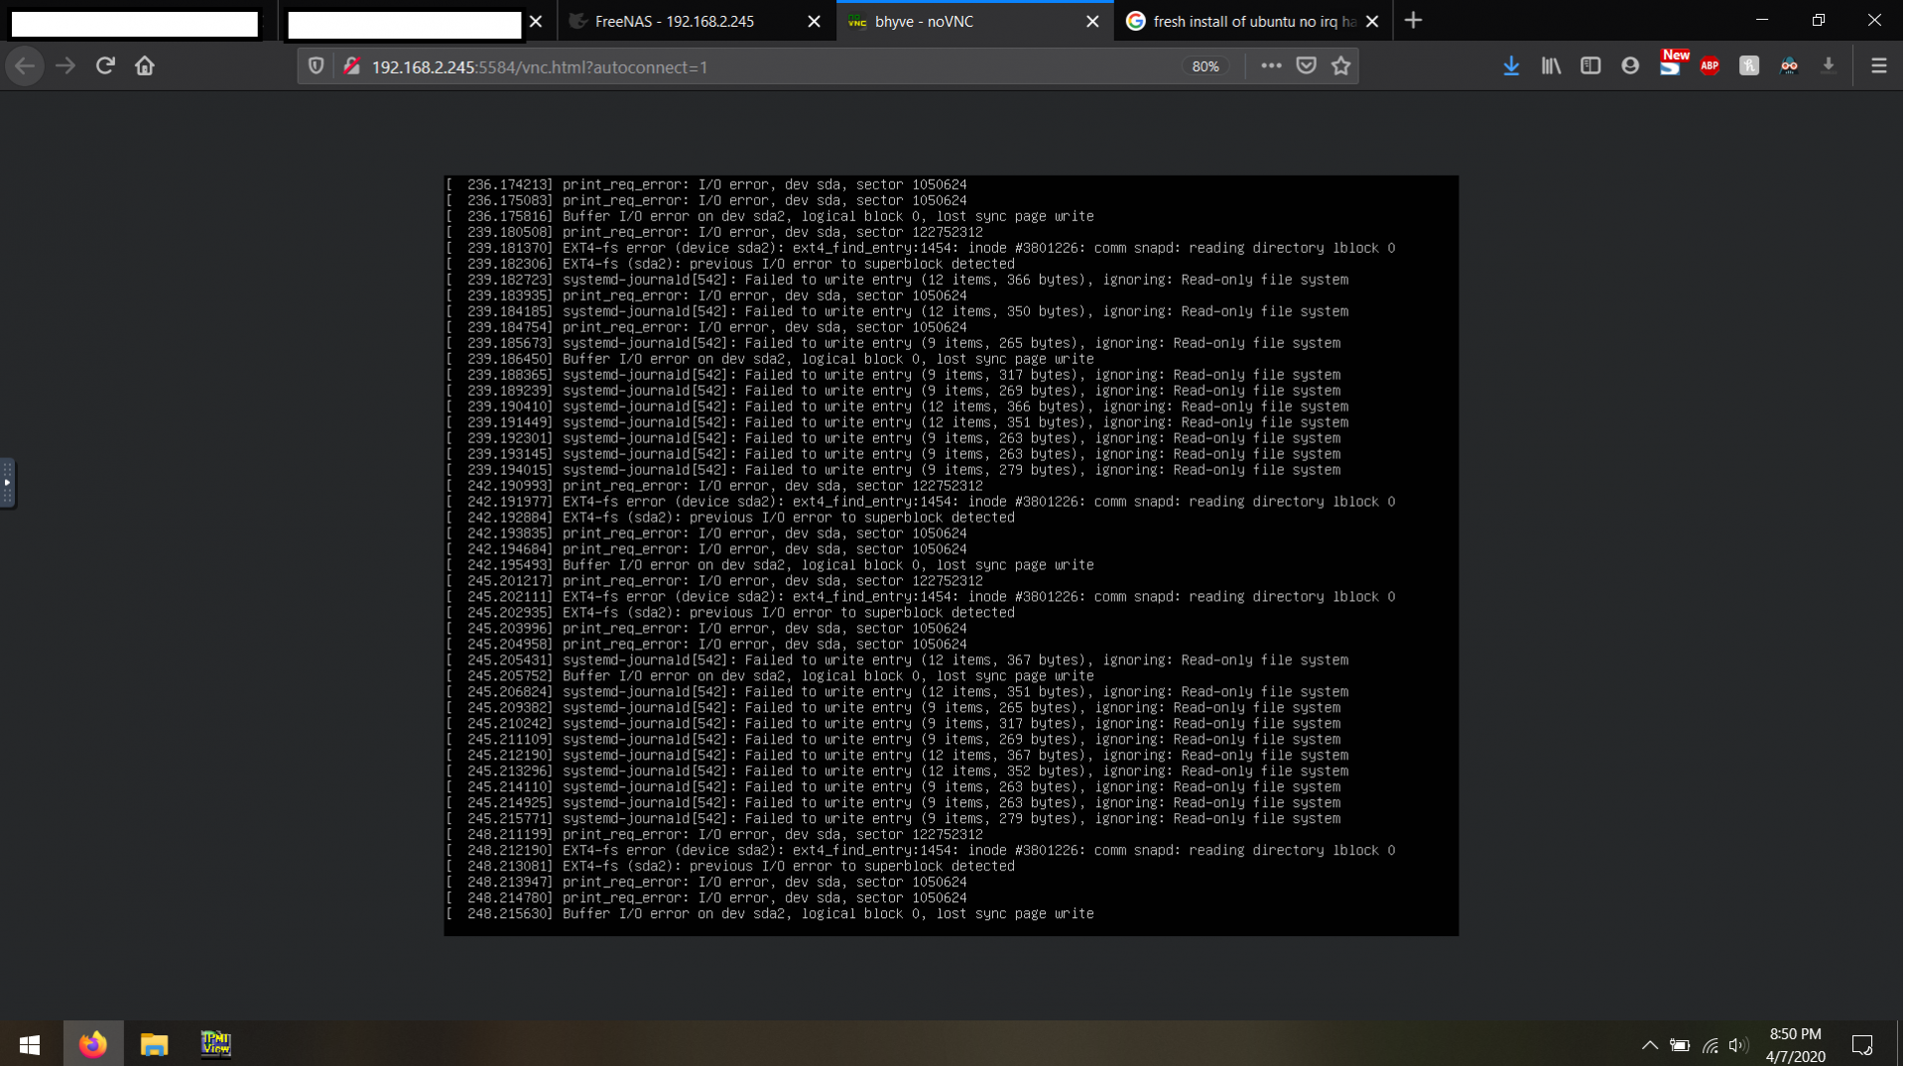Open the extension with New badge
The width and height of the screenshot is (1905, 1066).
click(1671, 64)
